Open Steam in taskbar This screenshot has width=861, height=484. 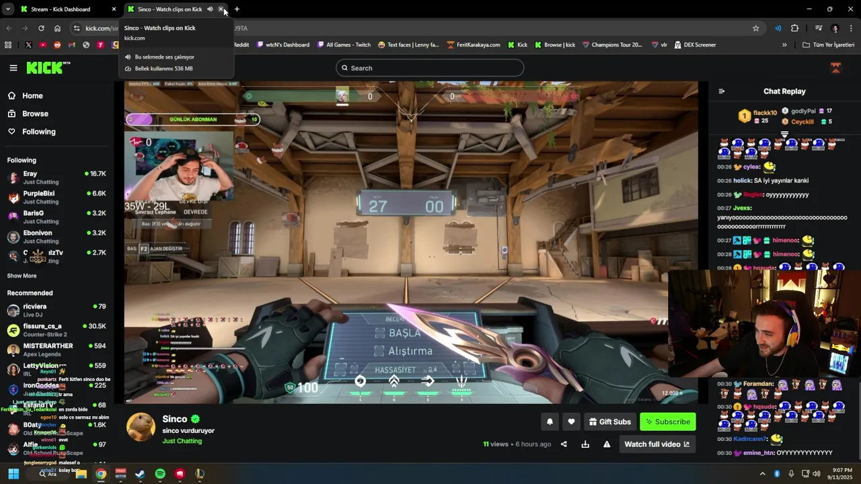tap(140, 474)
